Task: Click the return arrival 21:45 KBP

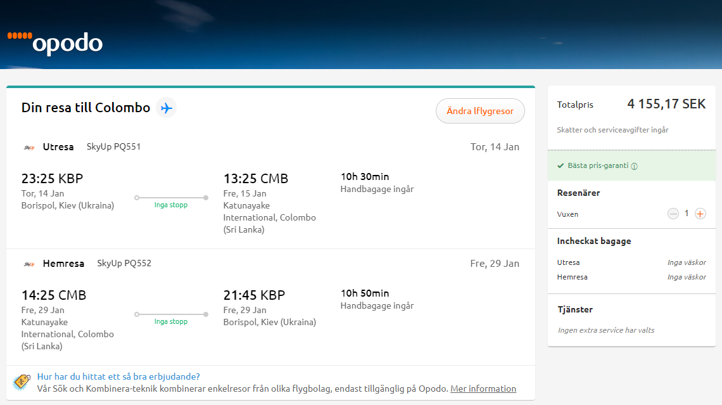Action: tap(254, 295)
